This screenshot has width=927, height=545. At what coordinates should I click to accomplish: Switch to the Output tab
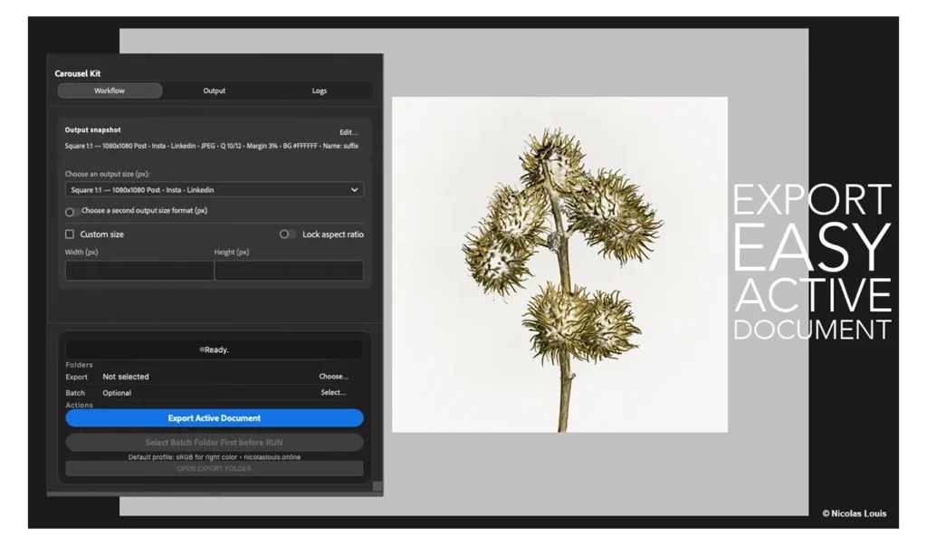(x=214, y=91)
